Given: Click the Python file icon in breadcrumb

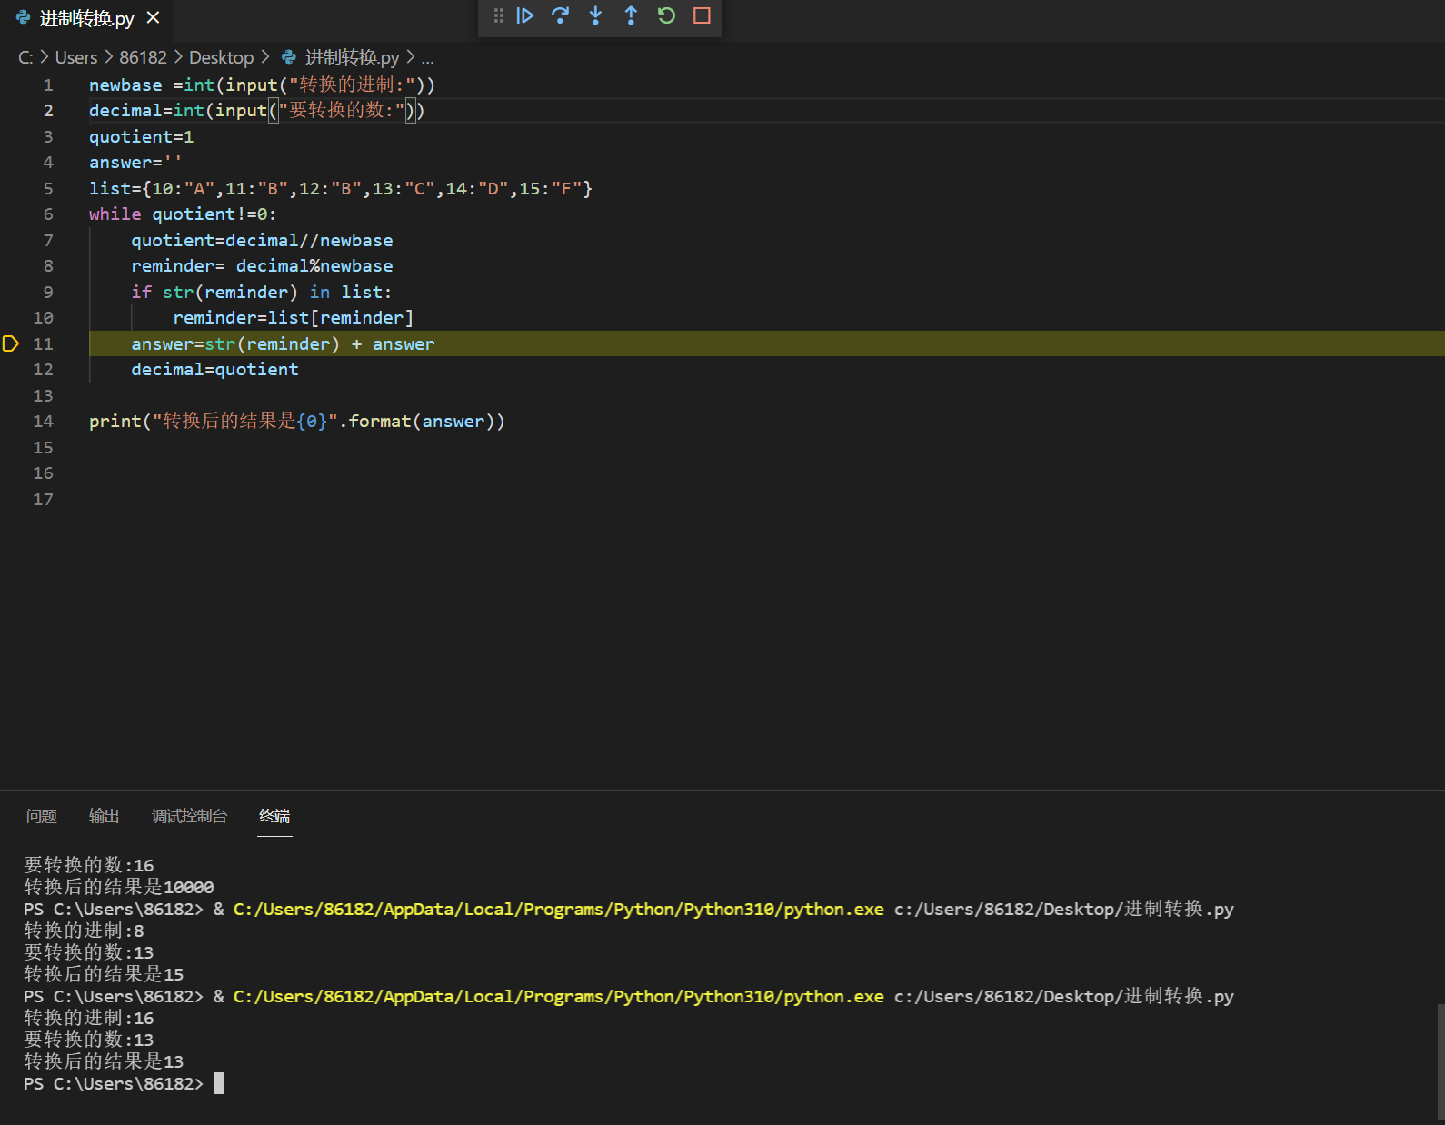Looking at the screenshot, I should tap(289, 57).
